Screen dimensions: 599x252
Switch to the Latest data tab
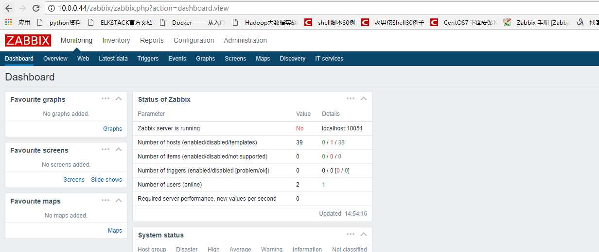point(113,59)
